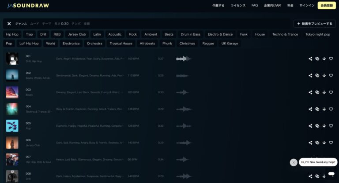Click the link icon on track 004
Viewport: 339px width, 183px height.
click(317, 109)
